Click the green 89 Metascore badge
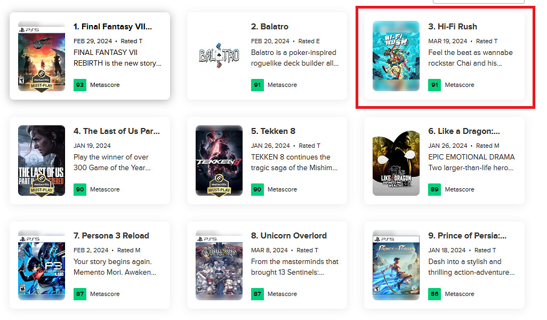This screenshot has width=547, height=320. (435, 189)
